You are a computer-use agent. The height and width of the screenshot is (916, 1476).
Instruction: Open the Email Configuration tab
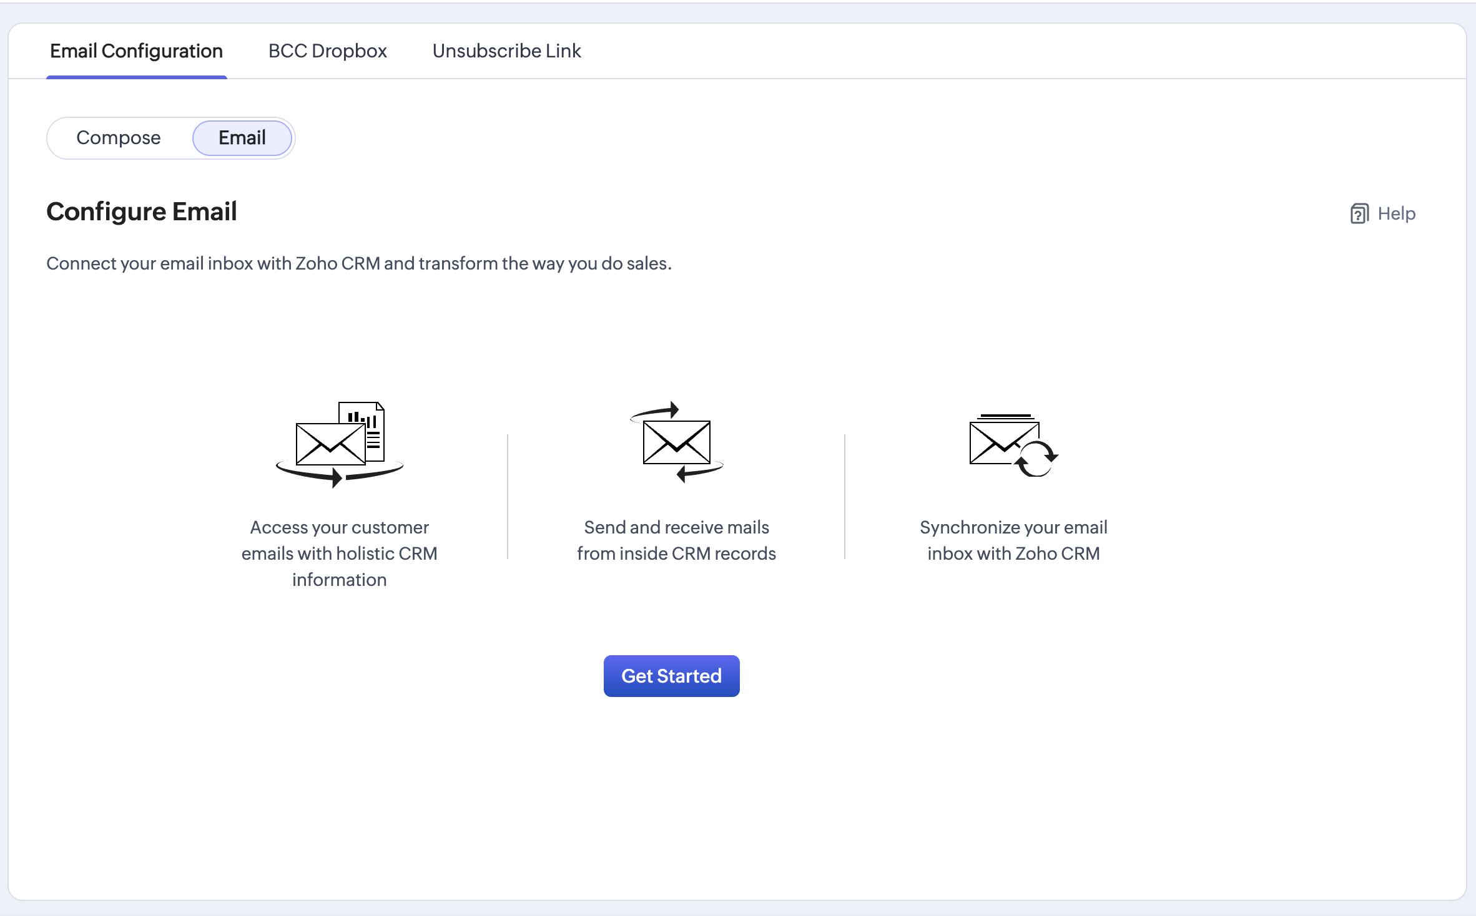pos(136,51)
